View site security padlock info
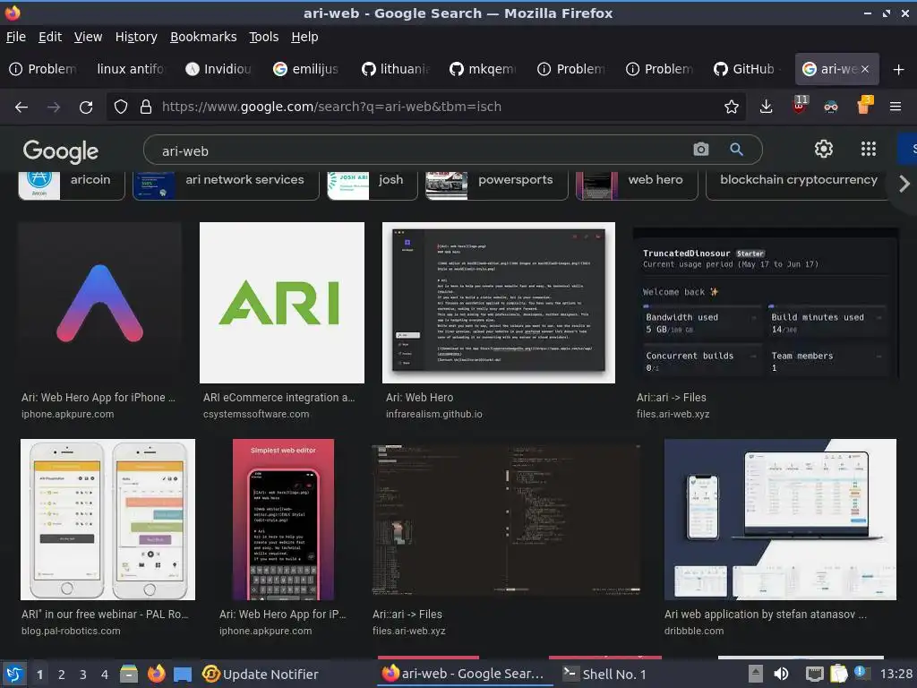This screenshot has height=688, width=917. point(146,107)
